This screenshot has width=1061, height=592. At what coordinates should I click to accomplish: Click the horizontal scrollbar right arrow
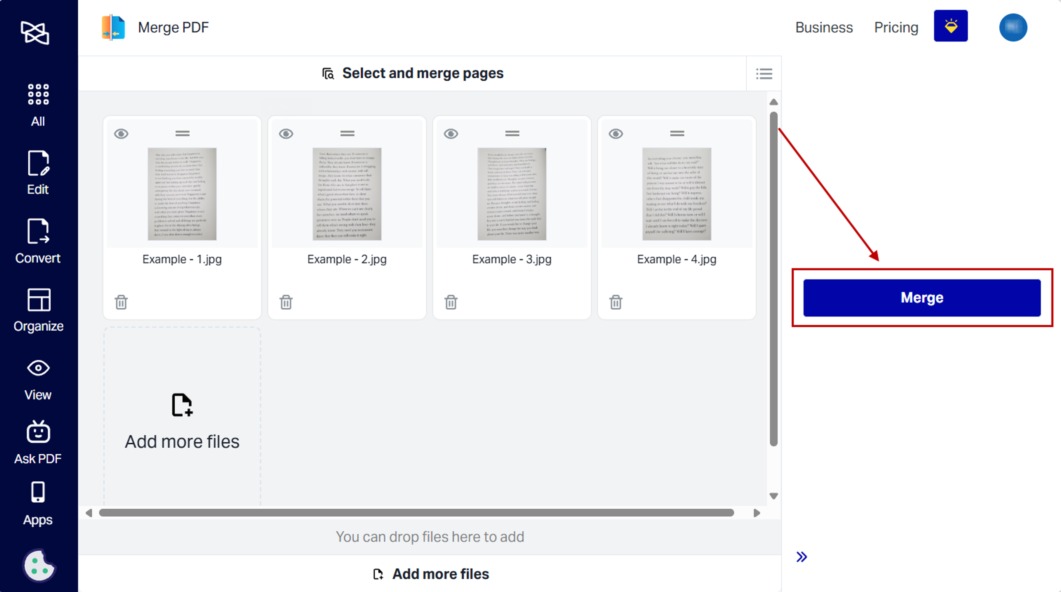(757, 513)
